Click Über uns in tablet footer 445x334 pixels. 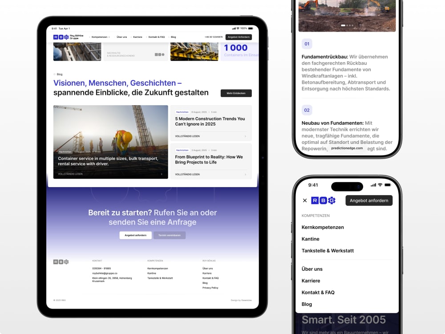208,269
